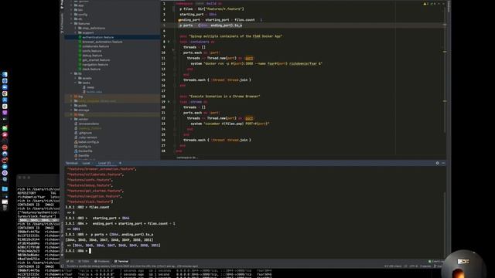The height and width of the screenshot is (278, 495).
Task: Open the Trash in the Dock
Action: [x=5, y=208]
